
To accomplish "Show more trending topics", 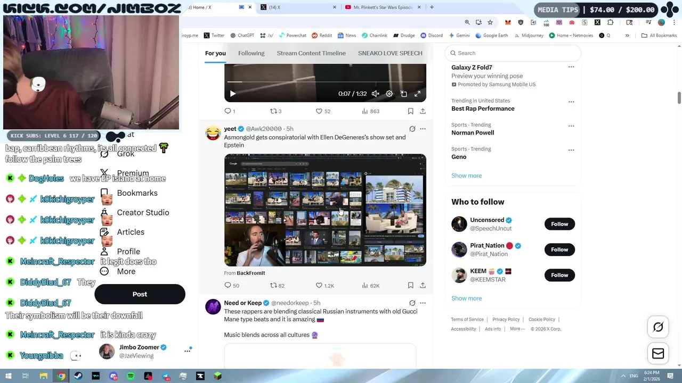I will point(466,176).
